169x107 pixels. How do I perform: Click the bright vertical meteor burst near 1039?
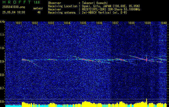click(146, 59)
